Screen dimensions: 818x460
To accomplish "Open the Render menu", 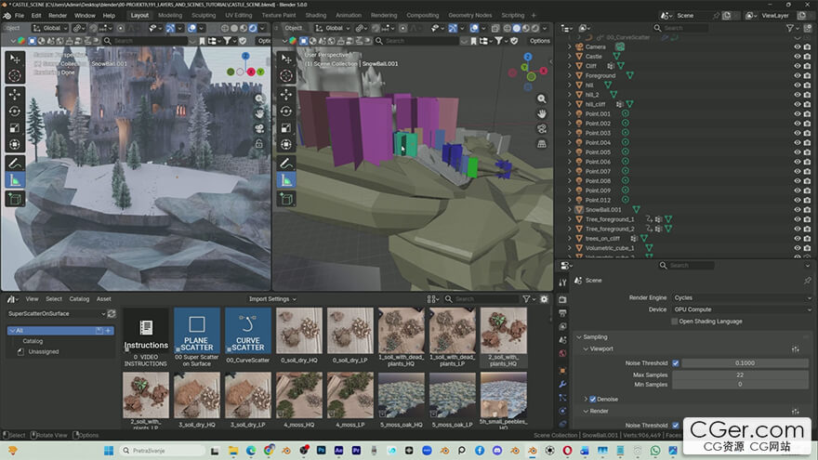I will click(x=58, y=16).
